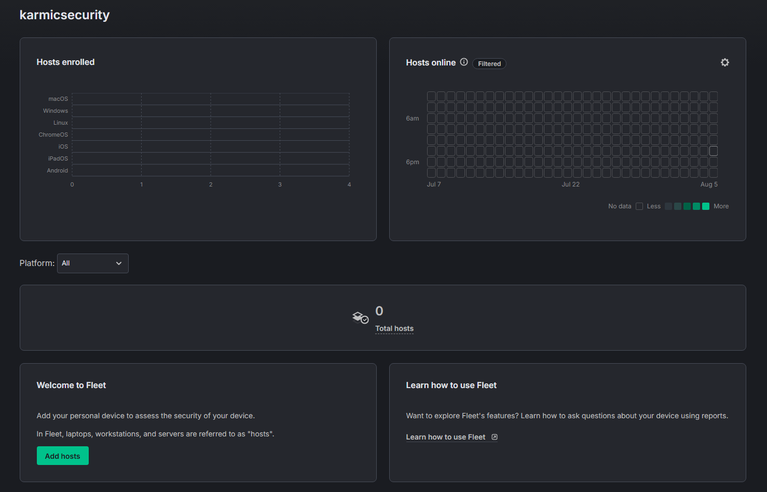Click the Add hosts button
This screenshot has width=767, height=492.
tap(63, 456)
